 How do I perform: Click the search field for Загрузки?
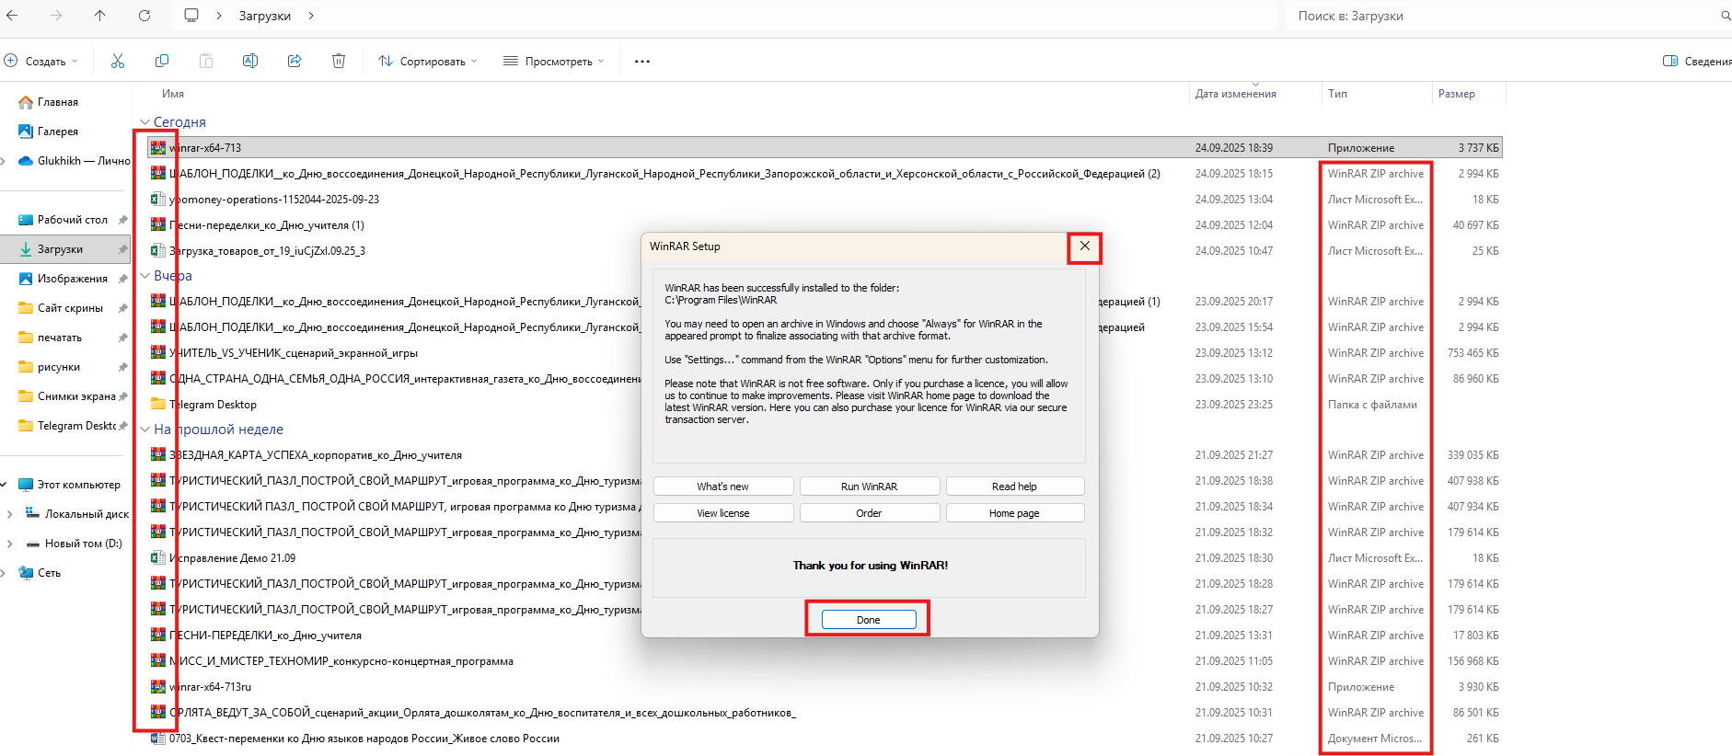pyautogui.click(x=1500, y=16)
